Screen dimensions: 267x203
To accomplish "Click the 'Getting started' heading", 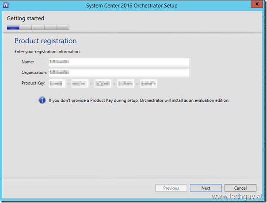I will [25, 18].
